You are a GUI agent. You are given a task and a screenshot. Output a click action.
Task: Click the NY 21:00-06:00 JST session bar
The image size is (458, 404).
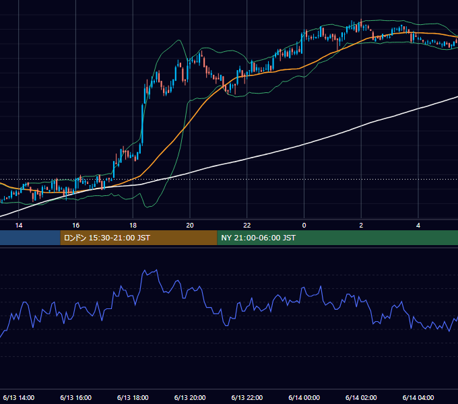pyautogui.click(x=337, y=238)
